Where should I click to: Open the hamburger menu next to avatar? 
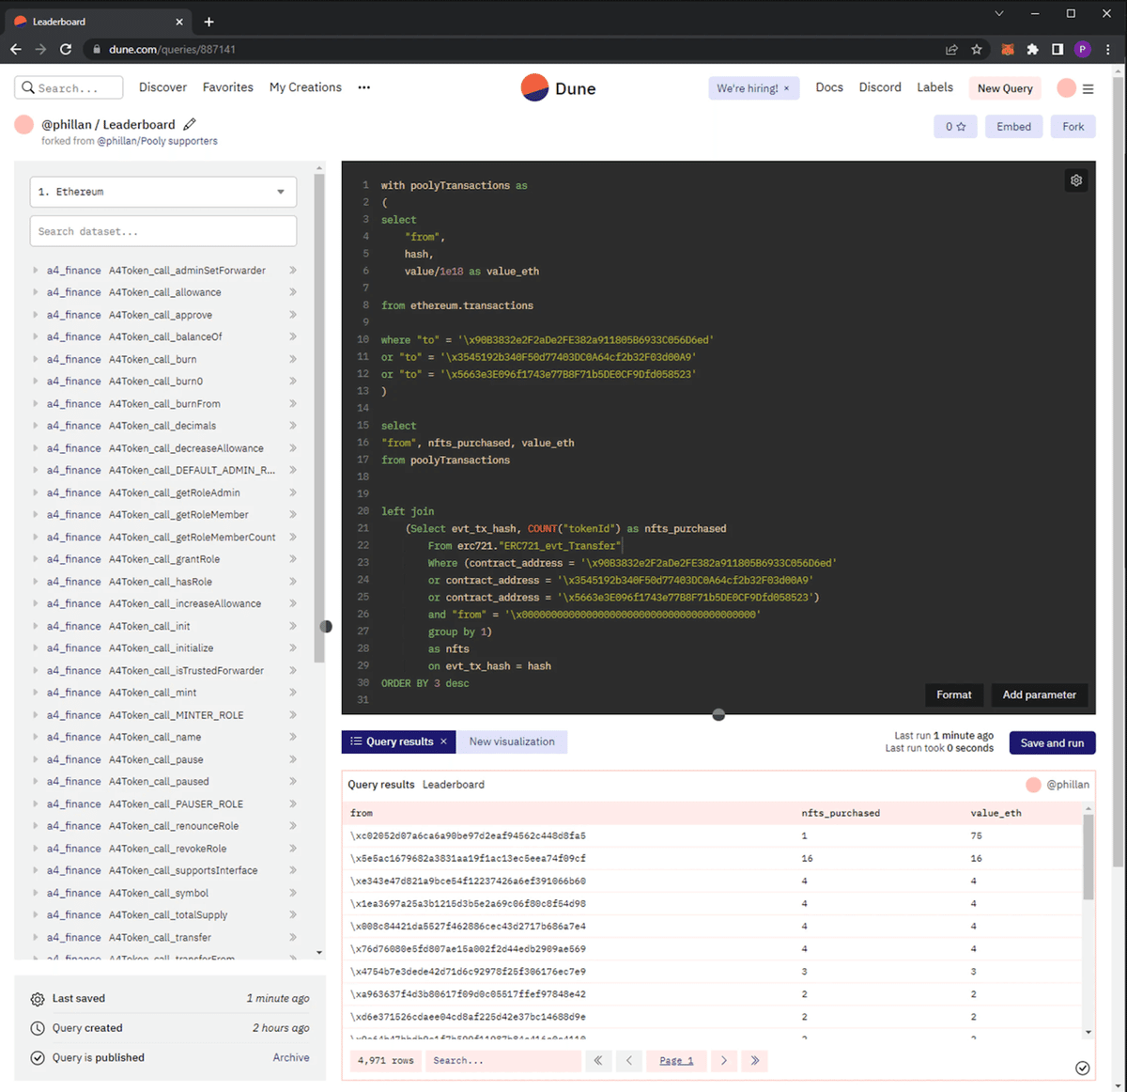[x=1088, y=88]
